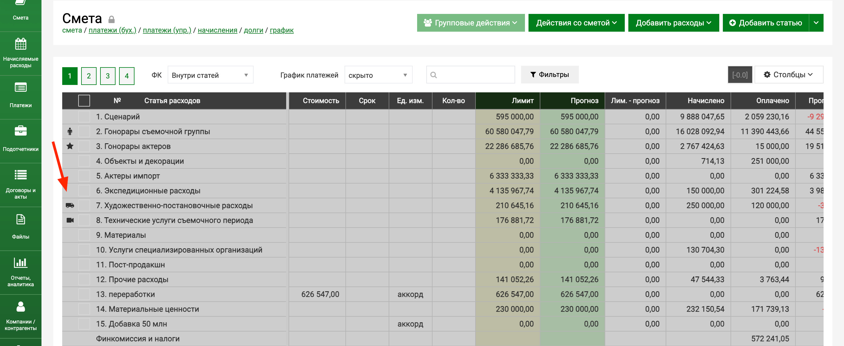Click the Добавить статью button
This screenshot has height=346, width=844.
coord(766,23)
